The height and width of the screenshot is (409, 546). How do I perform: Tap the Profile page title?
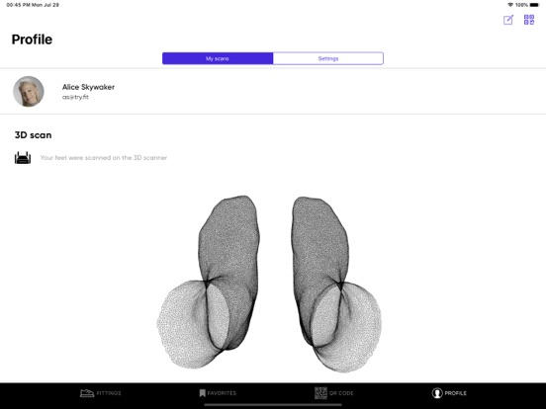[x=32, y=40]
